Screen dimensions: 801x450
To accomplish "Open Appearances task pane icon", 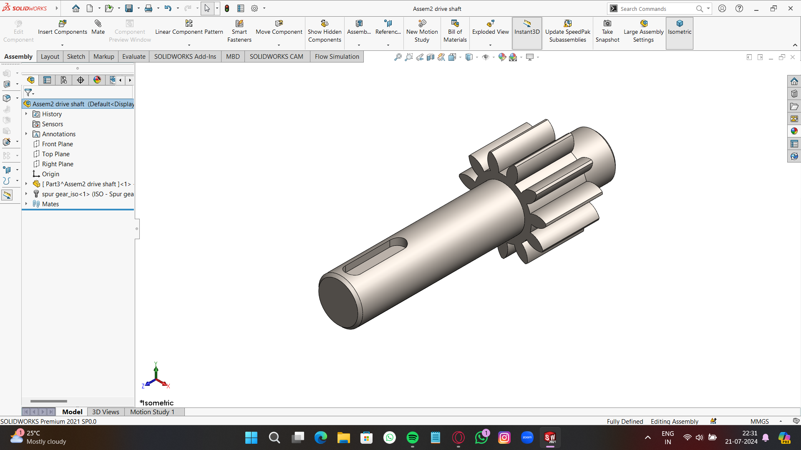I will (794, 131).
